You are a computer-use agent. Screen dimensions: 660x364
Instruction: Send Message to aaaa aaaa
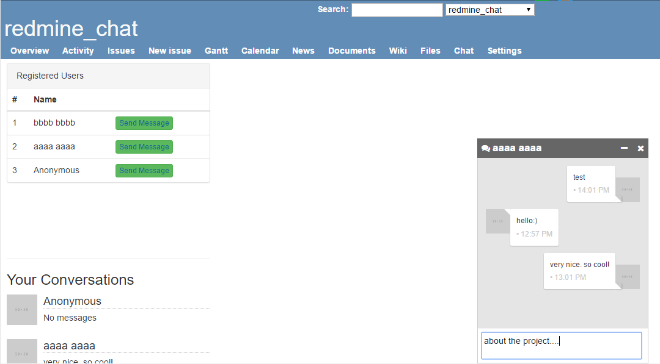[144, 147]
